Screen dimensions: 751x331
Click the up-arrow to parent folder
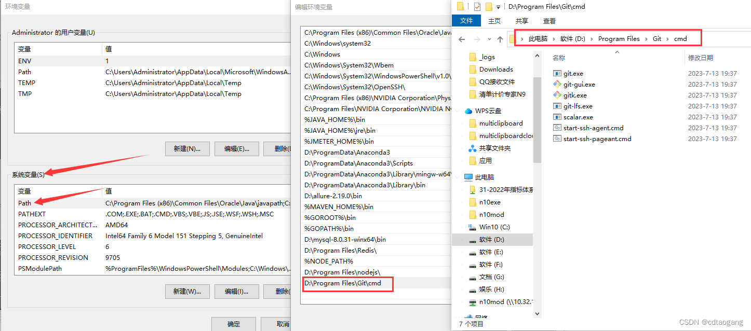pos(500,38)
